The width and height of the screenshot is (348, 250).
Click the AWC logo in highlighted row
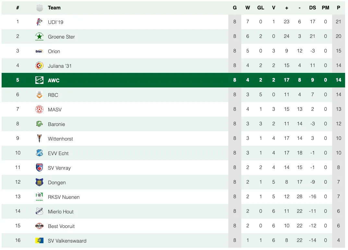click(39, 80)
